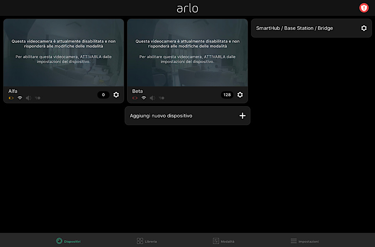Click the battery icon under Alfa
Screen dimensions: 375x247
click(11, 98)
